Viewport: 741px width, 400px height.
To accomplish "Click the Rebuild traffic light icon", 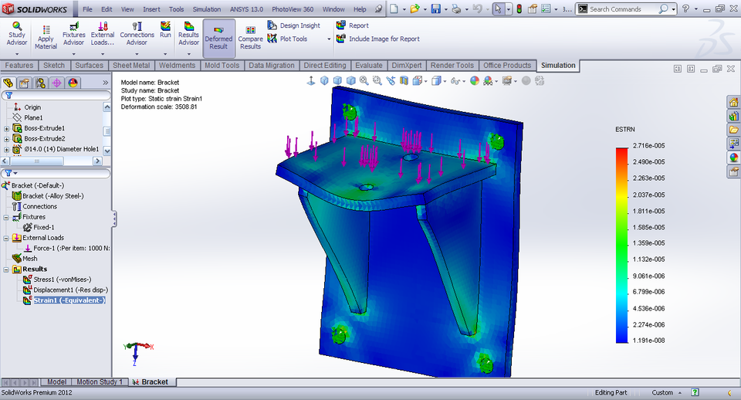I will [x=519, y=9].
